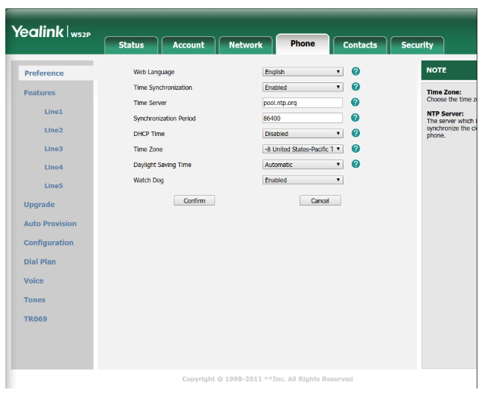Select Line3 in the sidebar
This screenshot has width=488, height=393.
(x=54, y=149)
